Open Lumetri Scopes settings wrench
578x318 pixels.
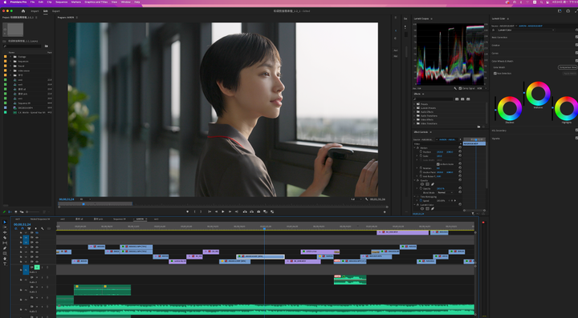(x=455, y=88)
